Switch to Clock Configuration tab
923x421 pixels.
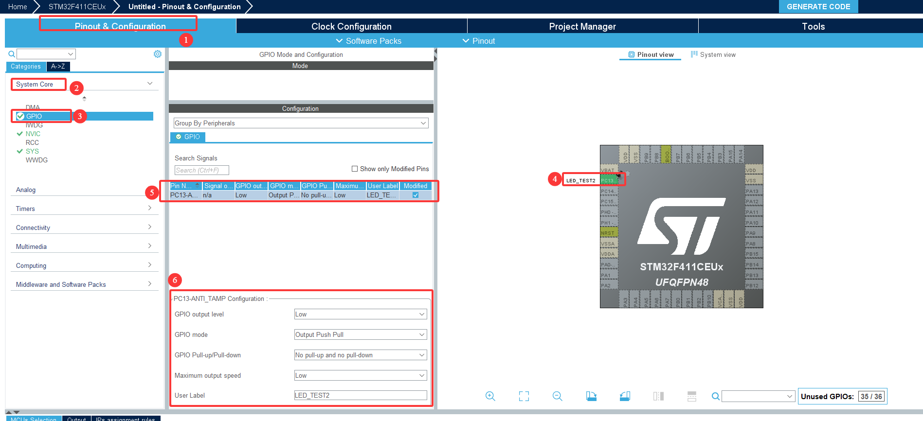[351, 26]
